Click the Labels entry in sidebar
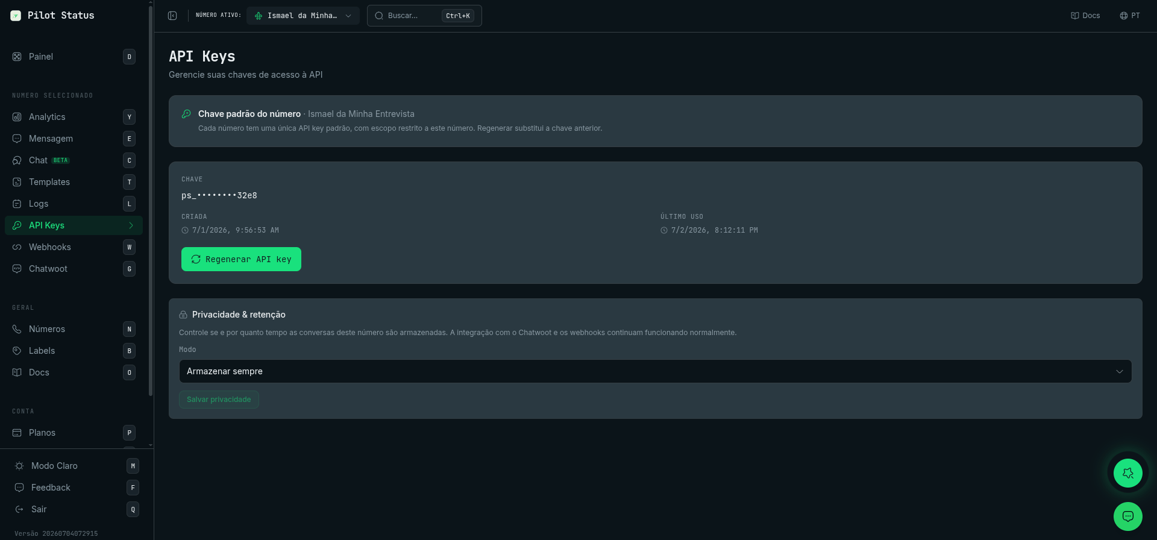 [x=74, y=351]
